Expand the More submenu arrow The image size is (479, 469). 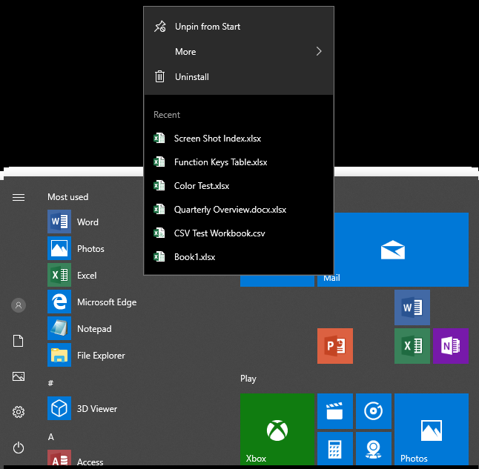319,51
